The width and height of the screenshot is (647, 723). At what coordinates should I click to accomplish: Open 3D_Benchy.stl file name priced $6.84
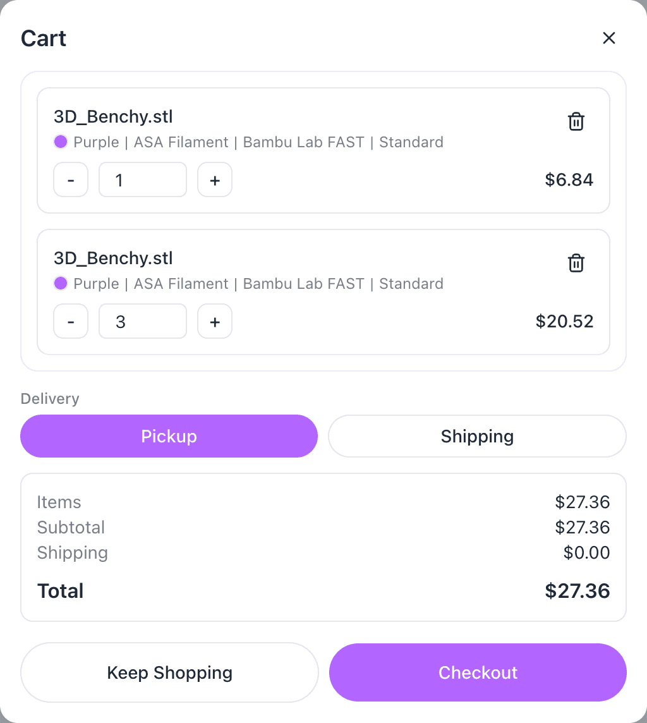click(113, 117)
